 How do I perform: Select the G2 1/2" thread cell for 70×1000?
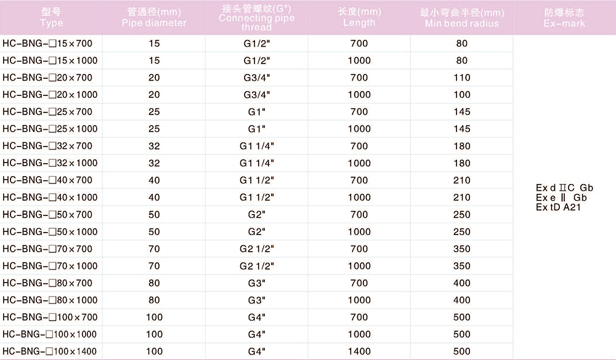[x=256, y=266]
